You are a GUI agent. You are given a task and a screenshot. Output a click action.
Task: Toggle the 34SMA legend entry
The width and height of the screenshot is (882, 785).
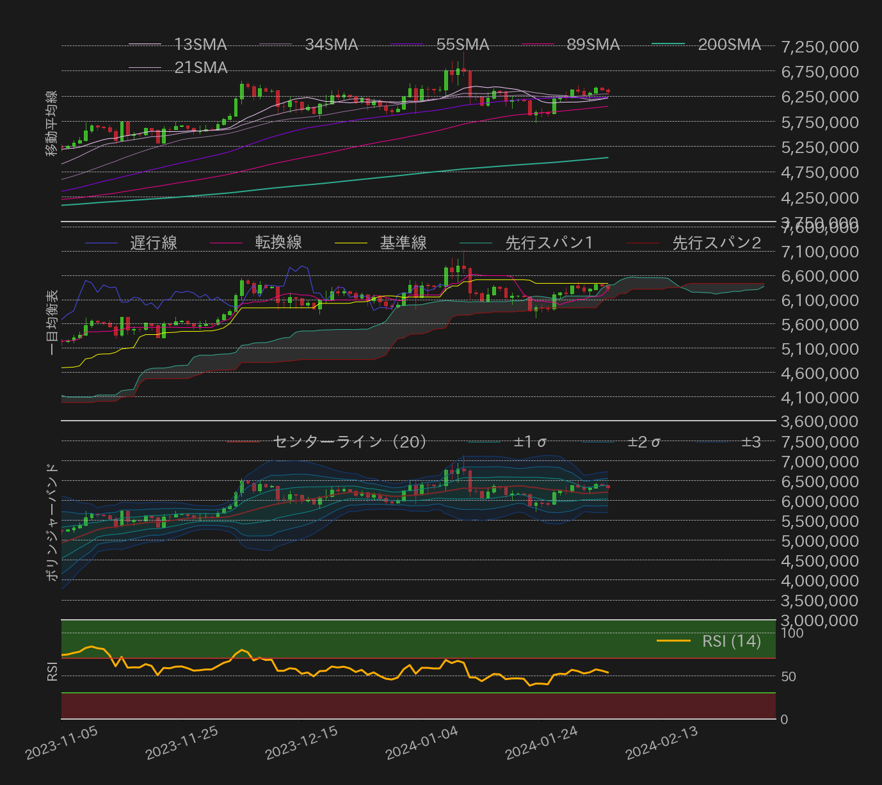pos(309,45)
